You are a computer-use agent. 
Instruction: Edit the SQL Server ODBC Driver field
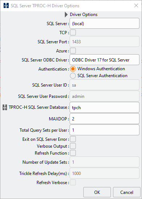coord(104,60)
